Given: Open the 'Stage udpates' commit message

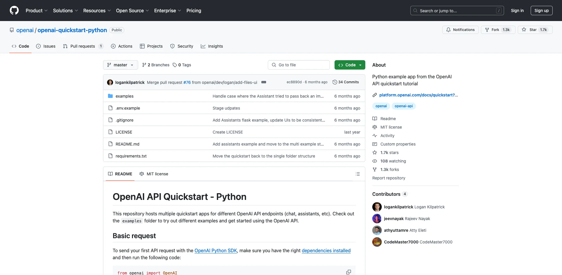Looking at the screenshot, I should tap(226, 108).
